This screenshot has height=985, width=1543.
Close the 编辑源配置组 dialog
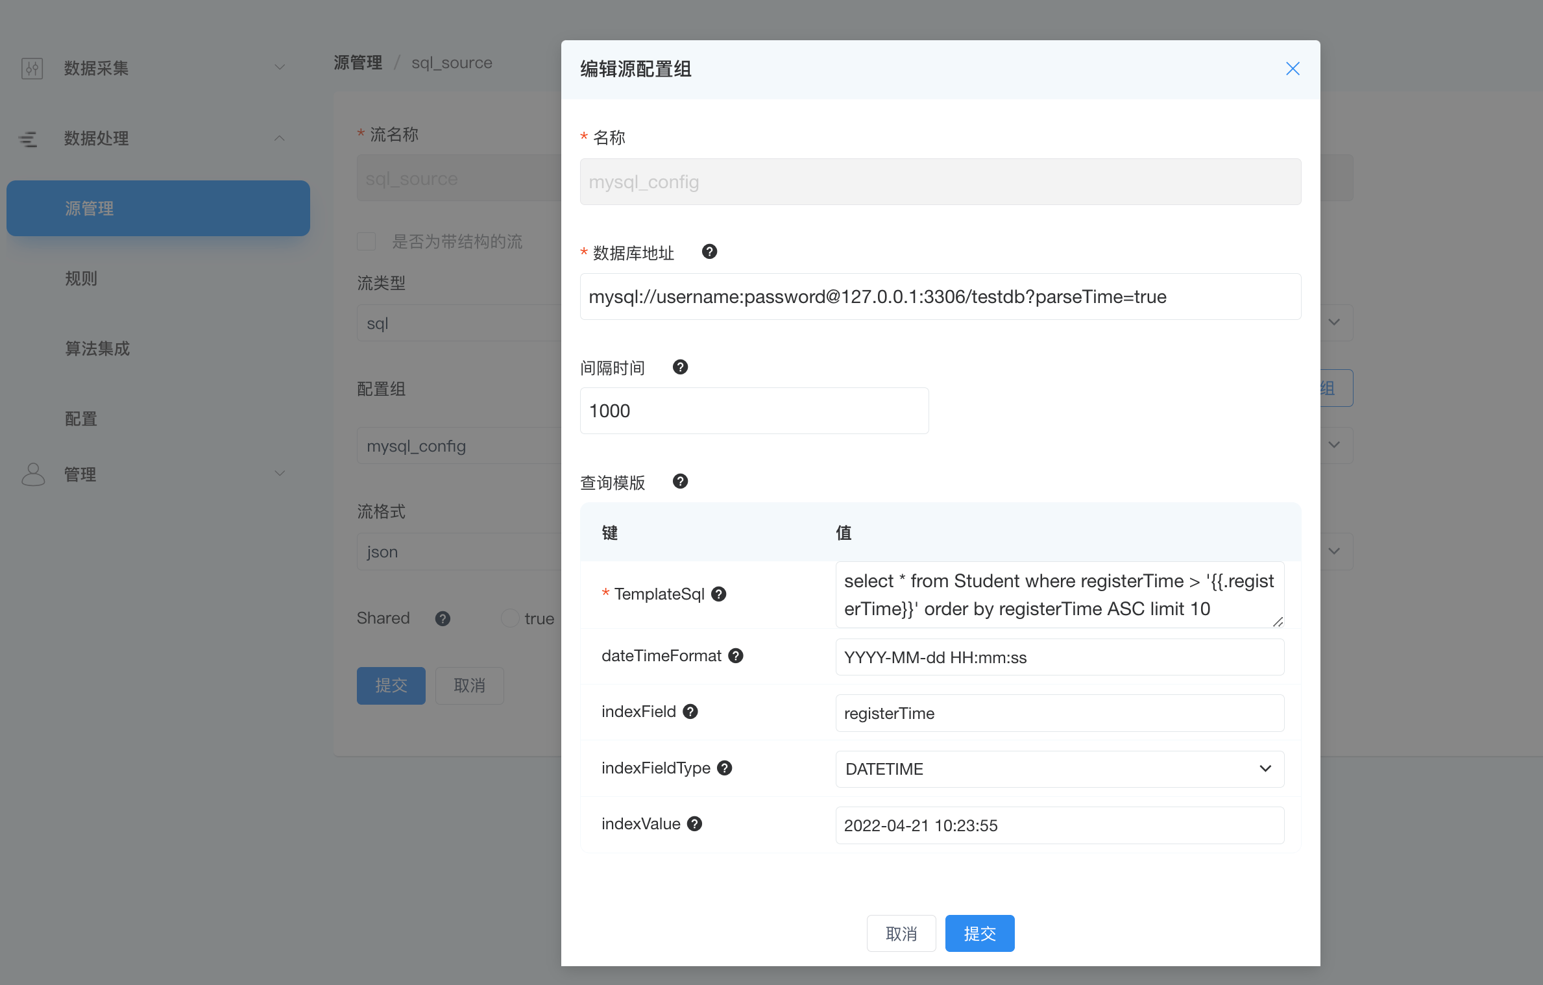pos(1292,69)
